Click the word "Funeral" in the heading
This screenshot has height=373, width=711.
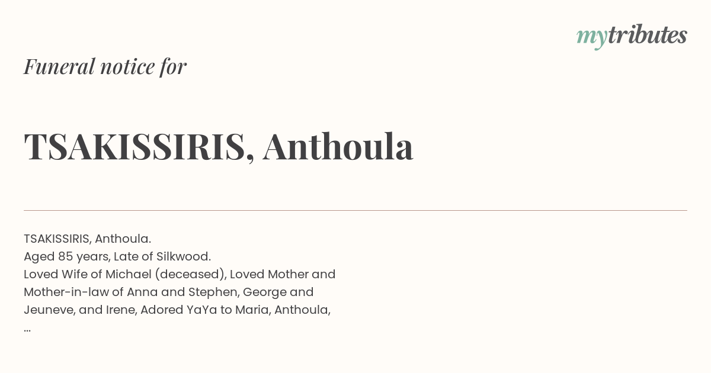(59, 66)
